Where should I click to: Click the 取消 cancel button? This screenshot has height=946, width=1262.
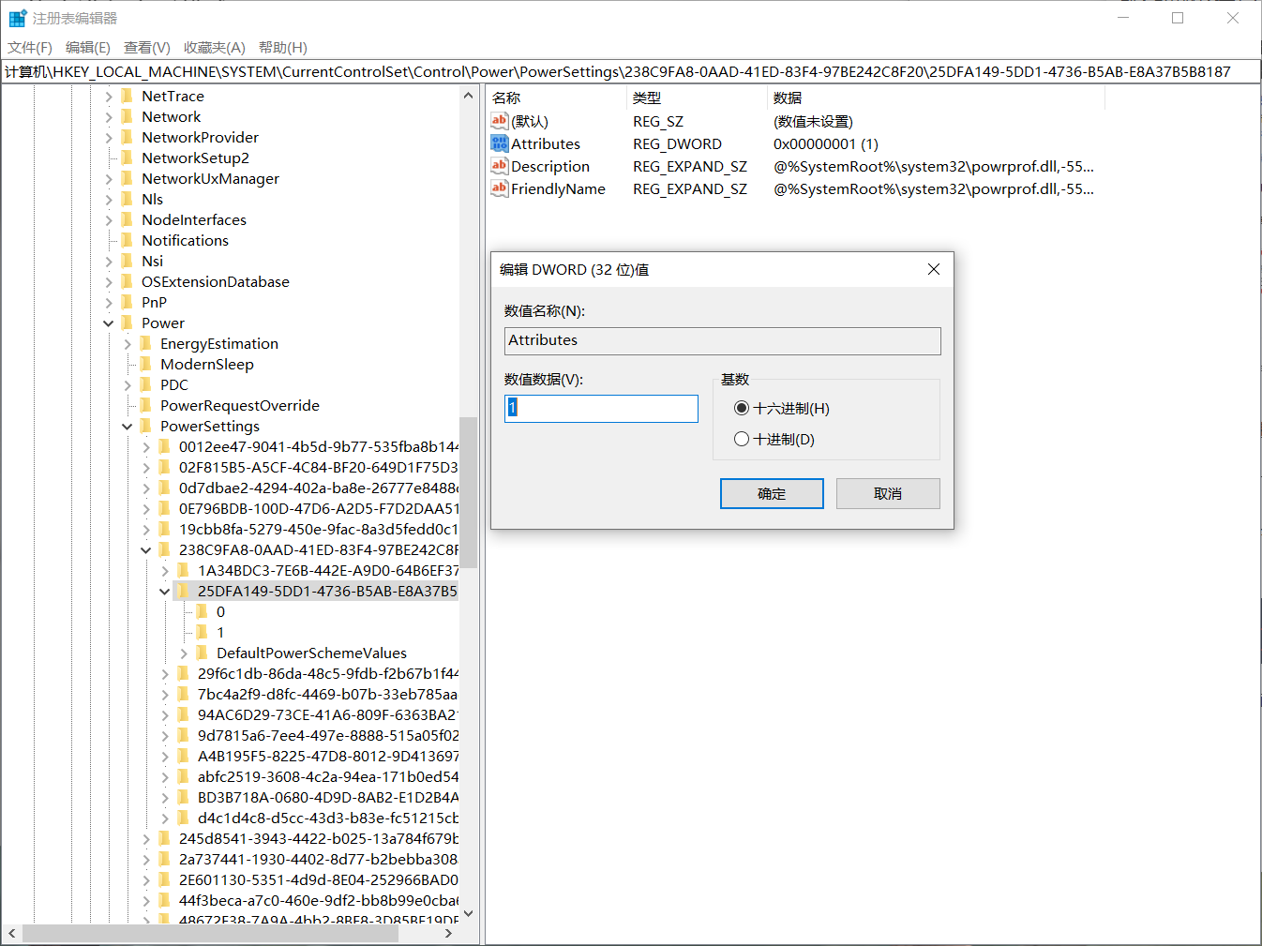pyautogui.click(x=887, y=494)
